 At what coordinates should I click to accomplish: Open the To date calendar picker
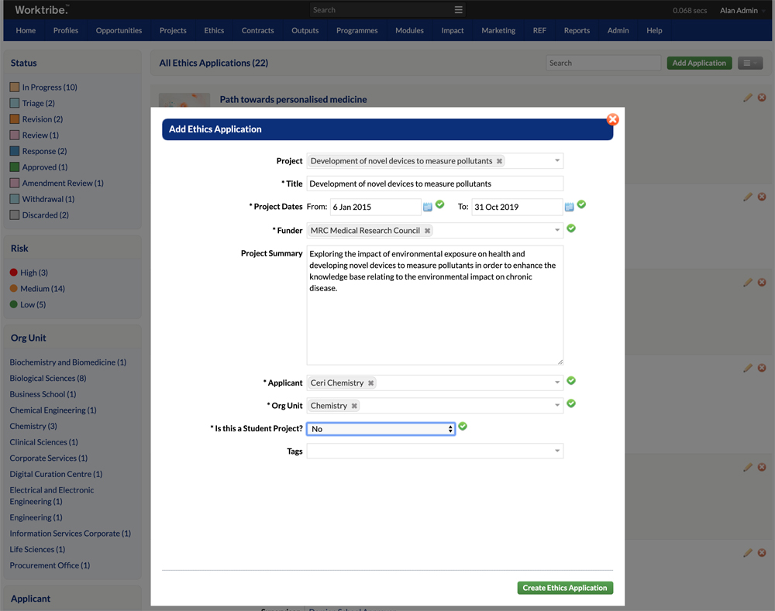570,207
